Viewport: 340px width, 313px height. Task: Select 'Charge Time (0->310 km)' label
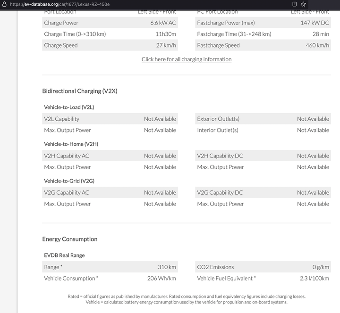(x=75, y=34)
